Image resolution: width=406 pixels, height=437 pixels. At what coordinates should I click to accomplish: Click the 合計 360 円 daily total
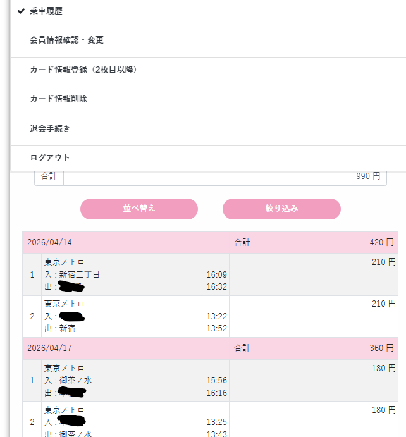pyautogui.click(x=313, y=348)
